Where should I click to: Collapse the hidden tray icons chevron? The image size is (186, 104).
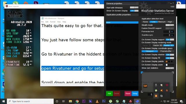pyautogui.click(x=162, y=101)
